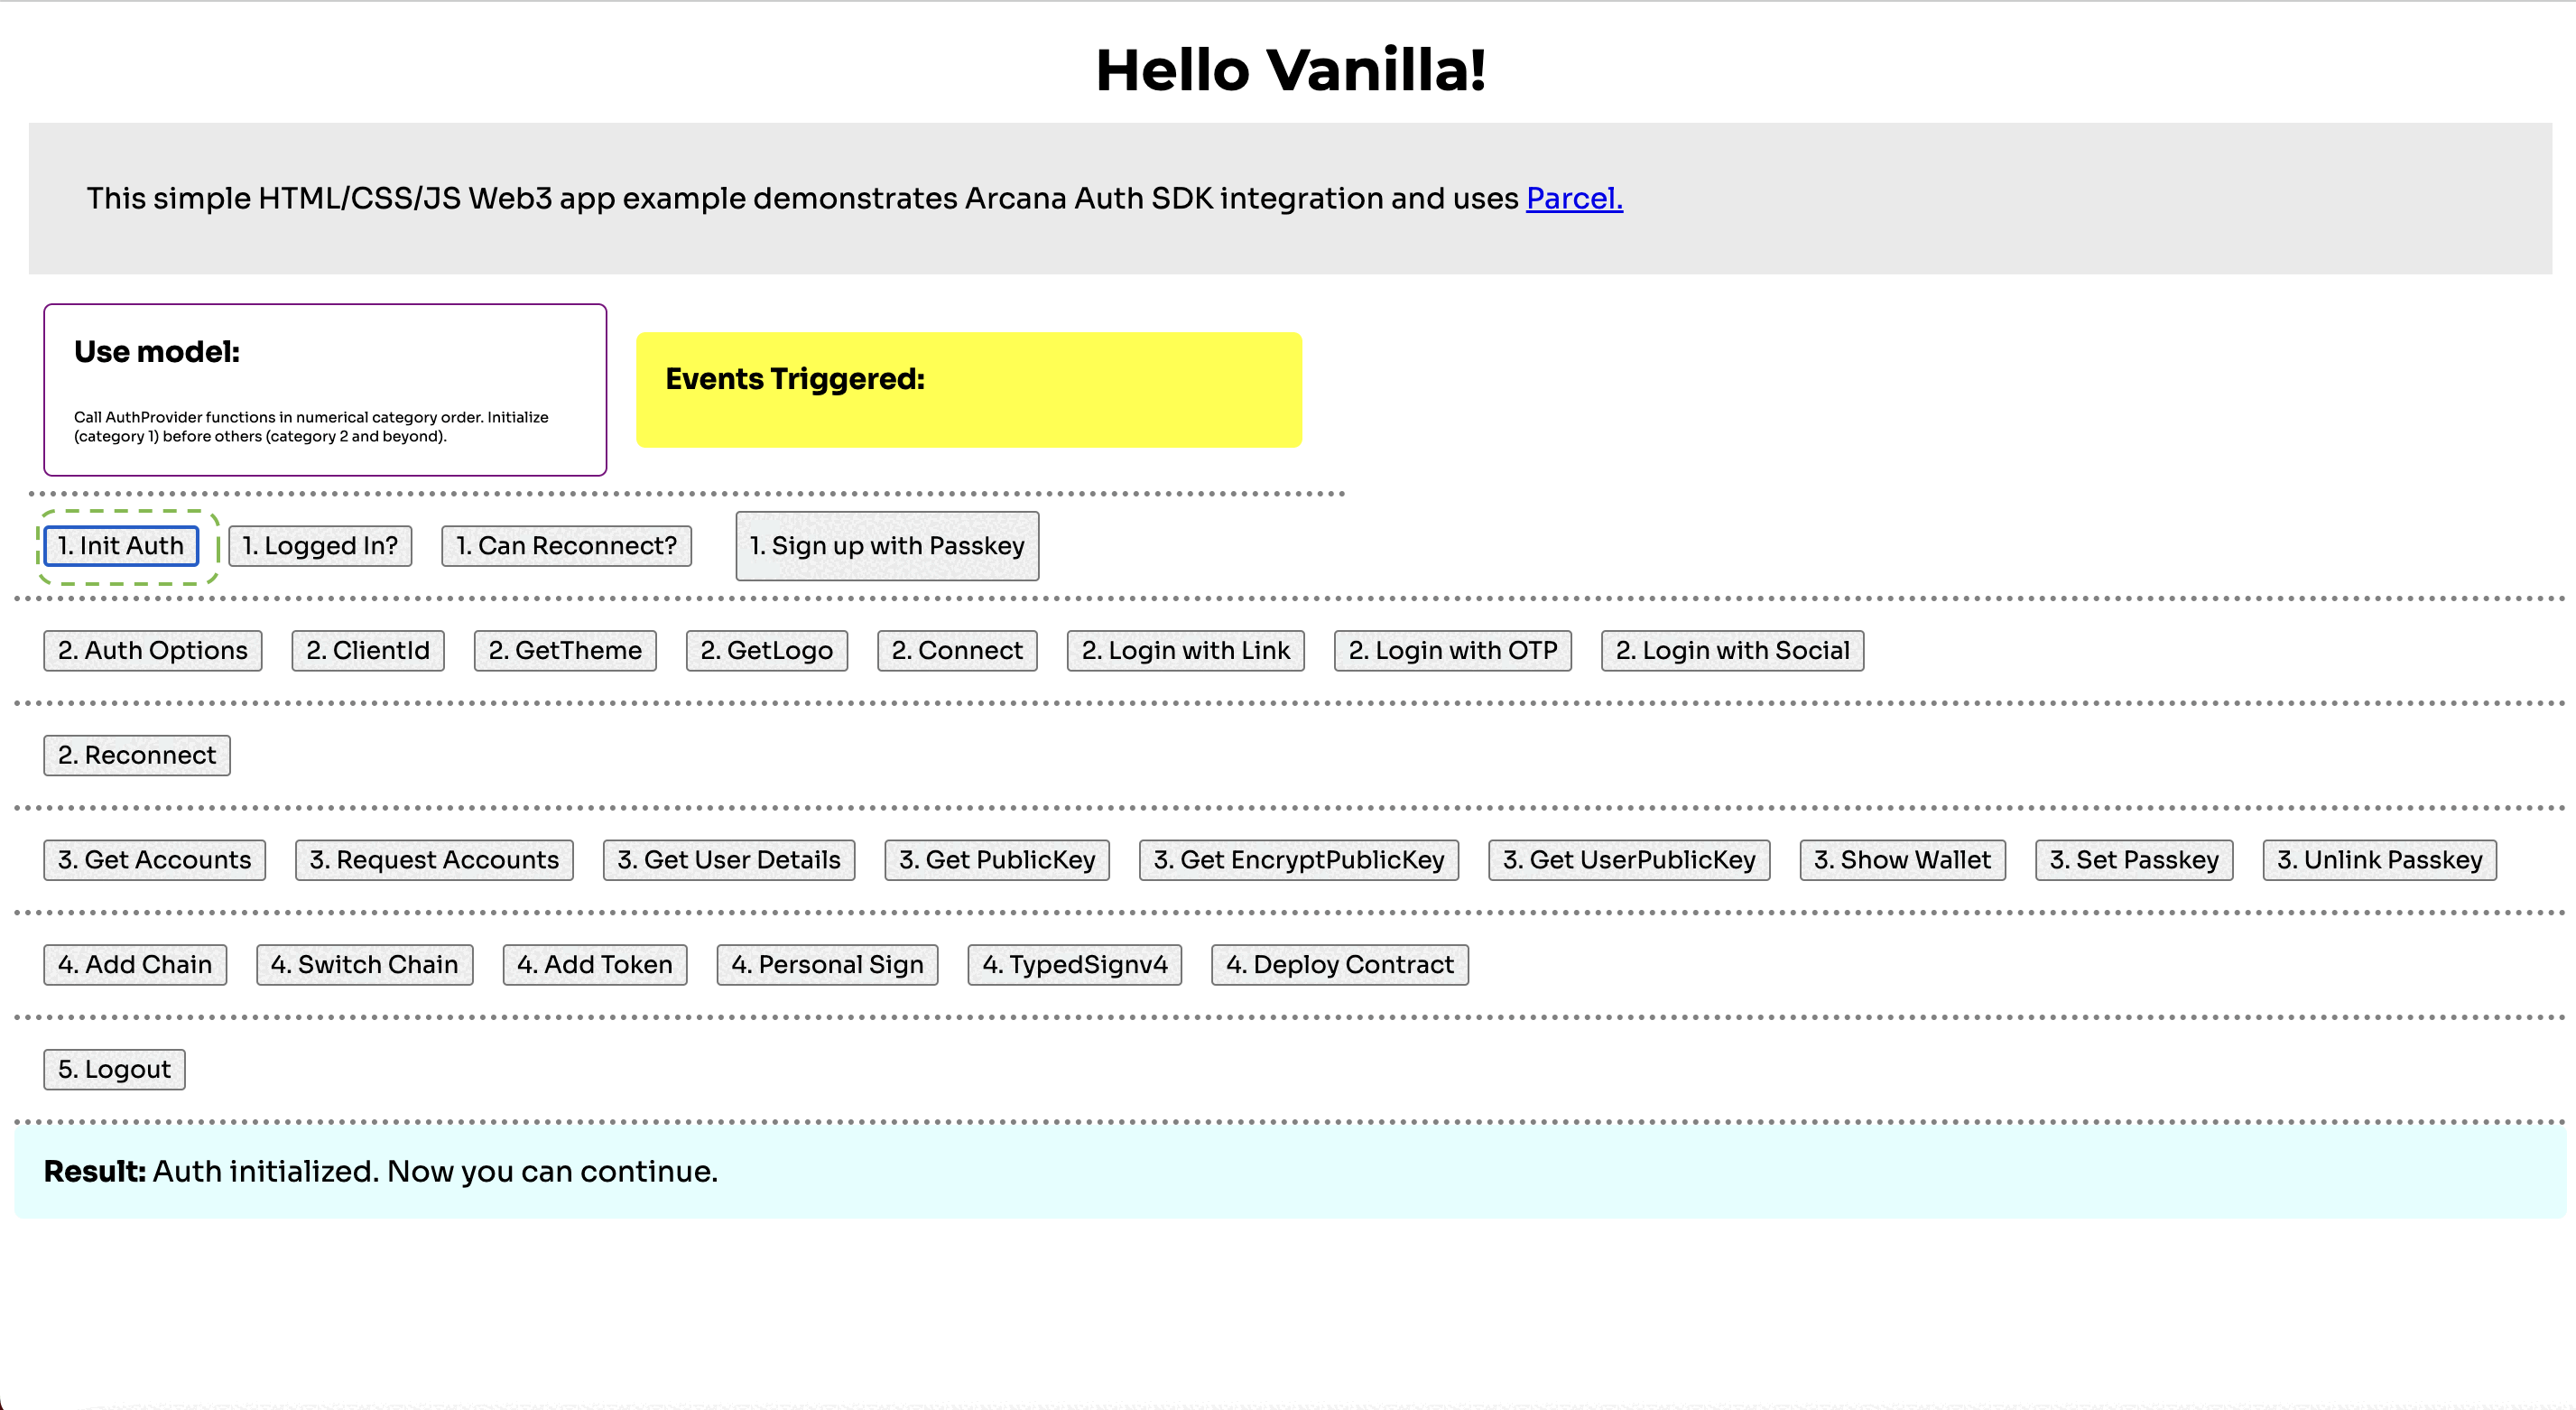This screenshot has height=1410, width=2576.
Task: Click the Init Auth button
Action: pyautogui.click(x=122, y=545)
